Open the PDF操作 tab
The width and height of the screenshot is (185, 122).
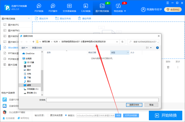tap(53, 8)
